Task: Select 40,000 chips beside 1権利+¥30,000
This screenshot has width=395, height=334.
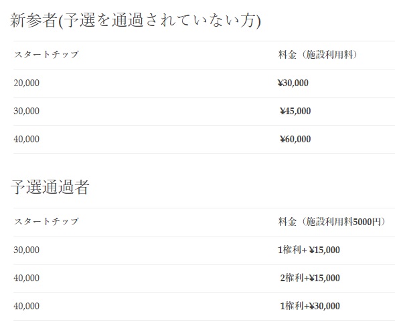Action: point(27,306)
